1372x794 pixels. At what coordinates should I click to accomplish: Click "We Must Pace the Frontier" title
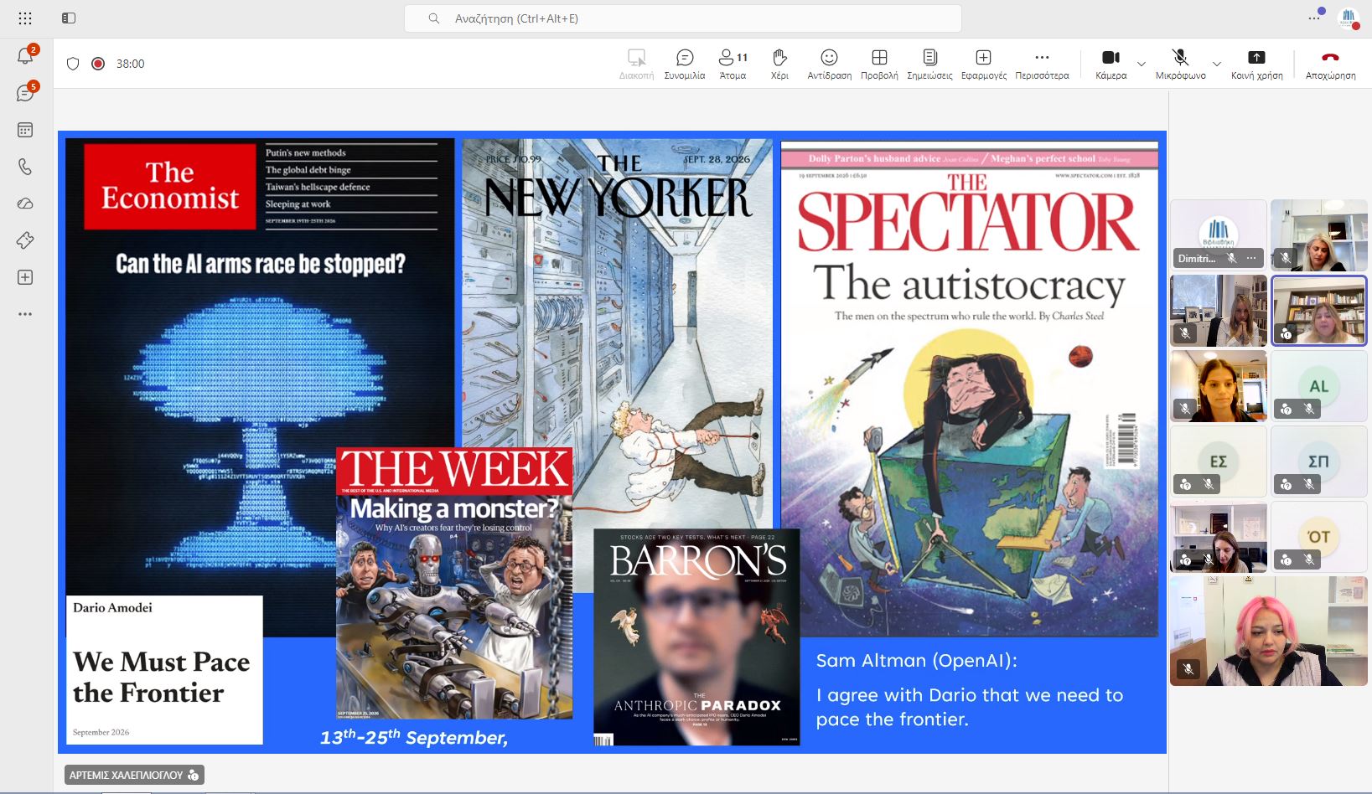coord(161,677)
